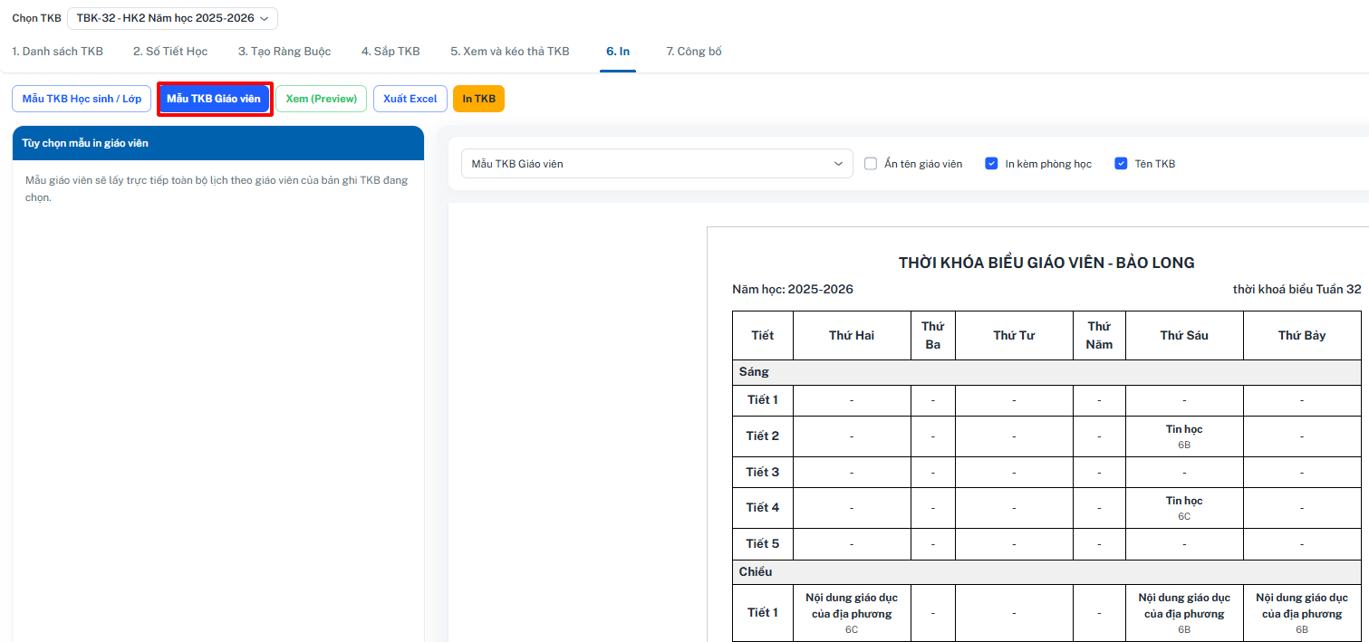Click the morning Tiết 3 row label
This screenshot has height=642, width=1369.
(x=763, y=472)
